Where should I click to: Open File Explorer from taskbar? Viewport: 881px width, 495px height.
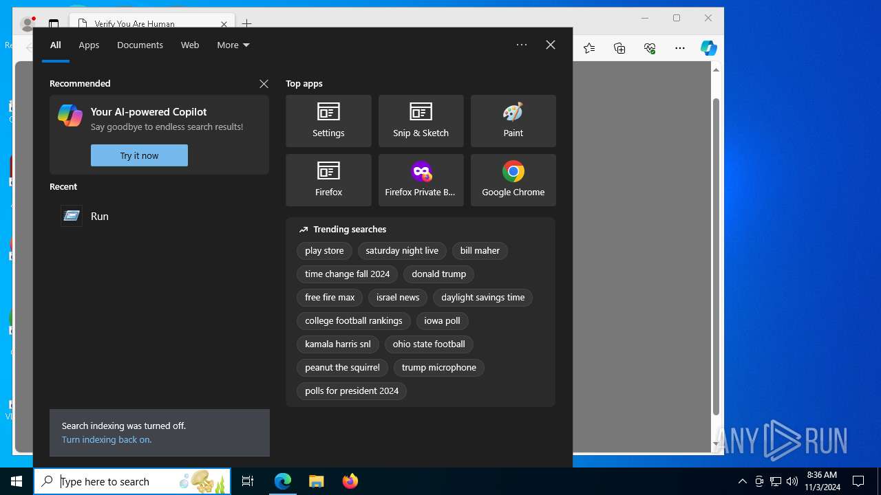pos(316,481)
